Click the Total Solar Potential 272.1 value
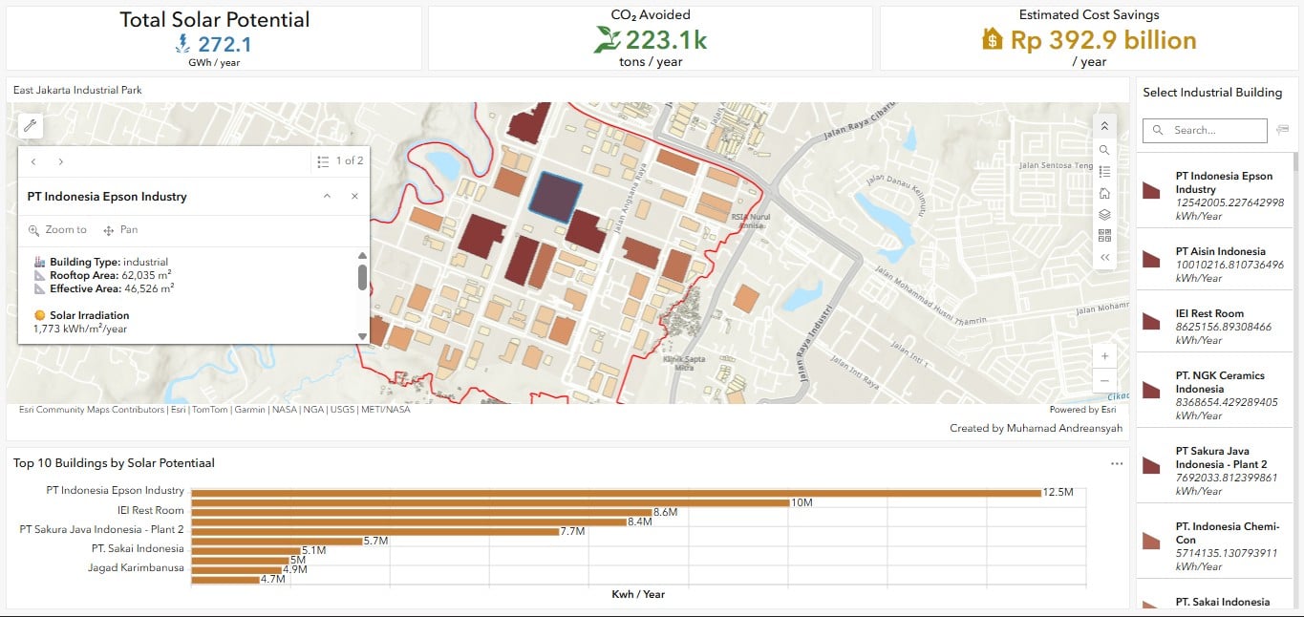Image resolution: width=1304 pixels, height=617 pixels. [x=224, y=43]
